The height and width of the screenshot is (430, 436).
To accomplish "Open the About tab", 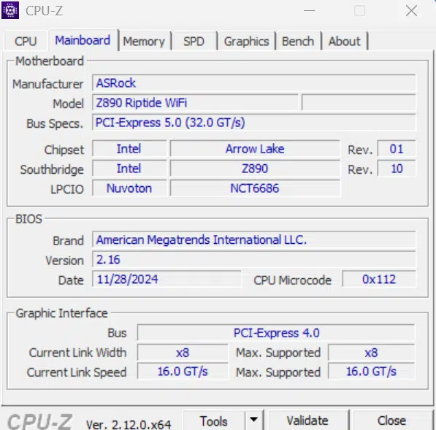I will [x=344, y=42].
